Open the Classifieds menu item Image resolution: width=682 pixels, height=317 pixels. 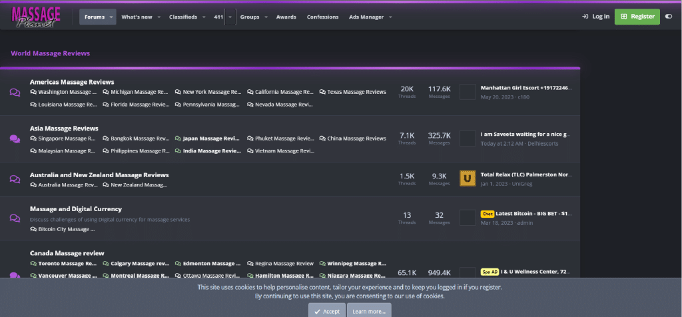pyautogui.click(x=182, y=17)
